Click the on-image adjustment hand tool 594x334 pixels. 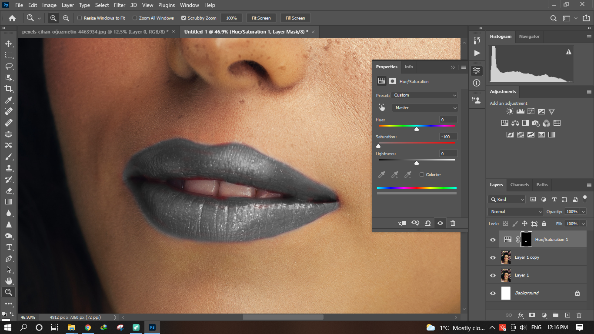(382, 107)
